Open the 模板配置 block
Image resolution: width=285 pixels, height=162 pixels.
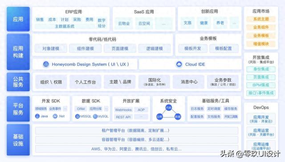pyautogui.click(x=224, y=49)
